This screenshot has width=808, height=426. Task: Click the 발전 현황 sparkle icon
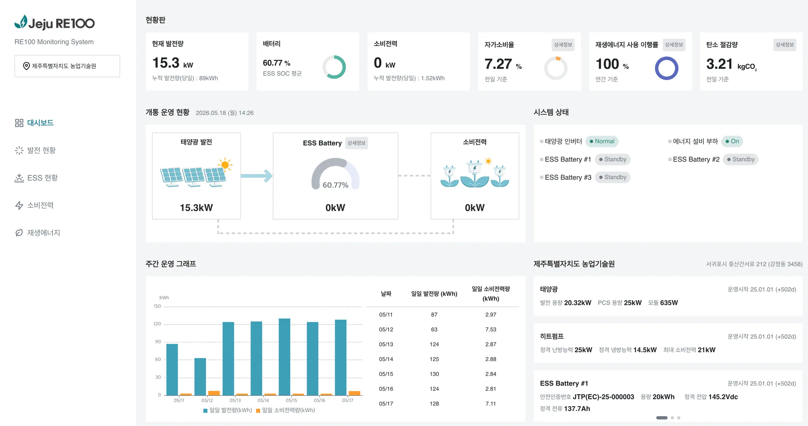click(19, 150)
